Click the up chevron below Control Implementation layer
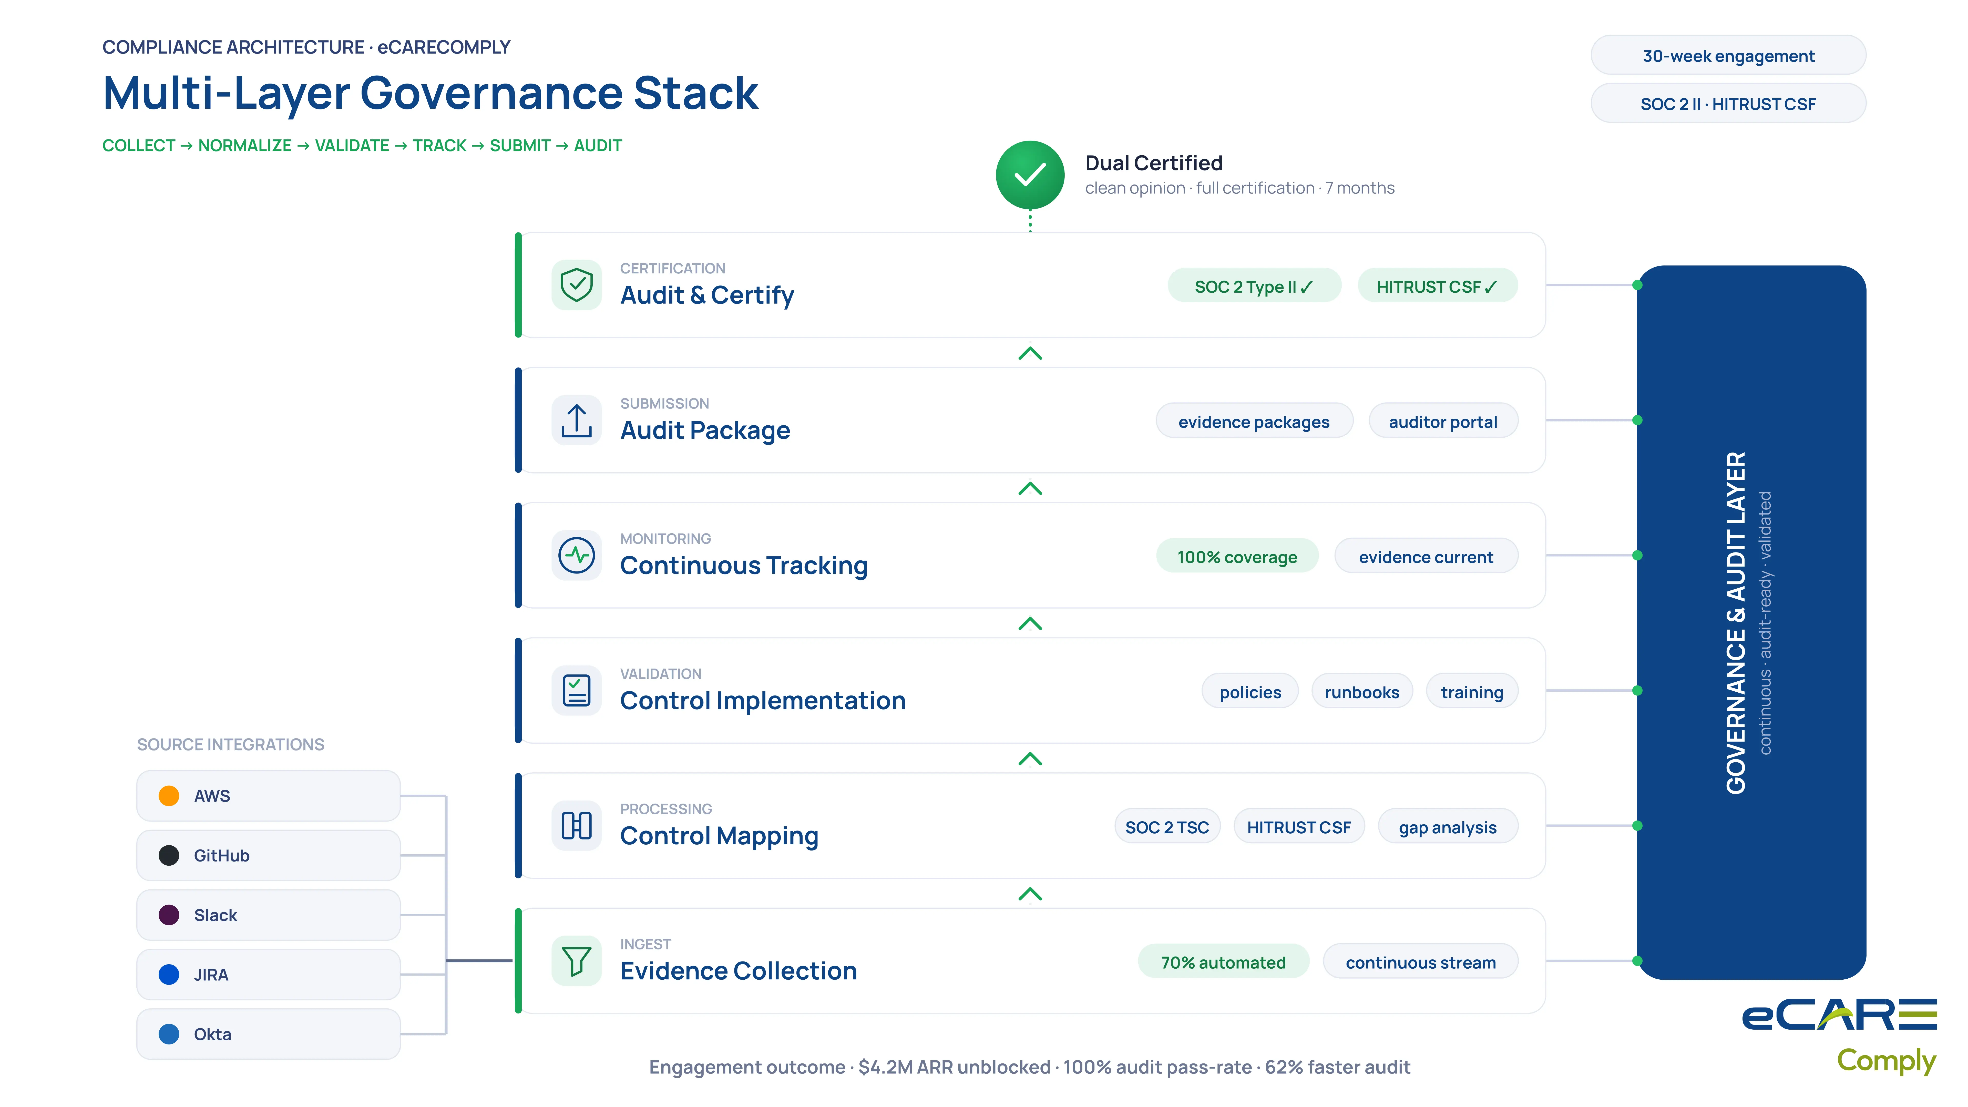This screenshot has width=1968, height=1107. point(1030,758)
